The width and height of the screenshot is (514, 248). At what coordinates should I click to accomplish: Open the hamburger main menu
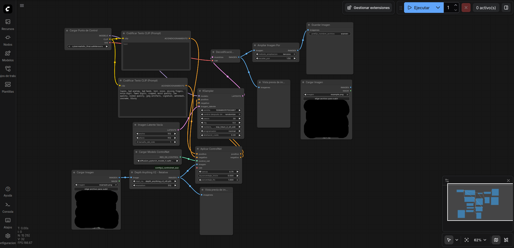point(22,6)
